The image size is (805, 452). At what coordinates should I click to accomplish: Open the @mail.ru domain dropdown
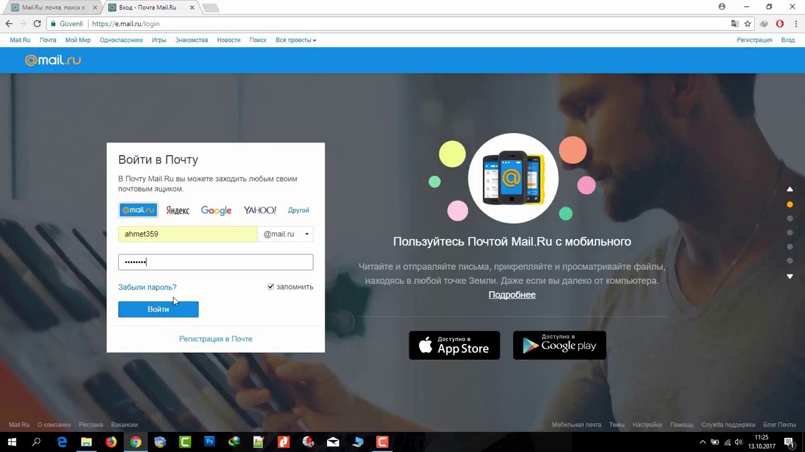click(x=286, y=234)
